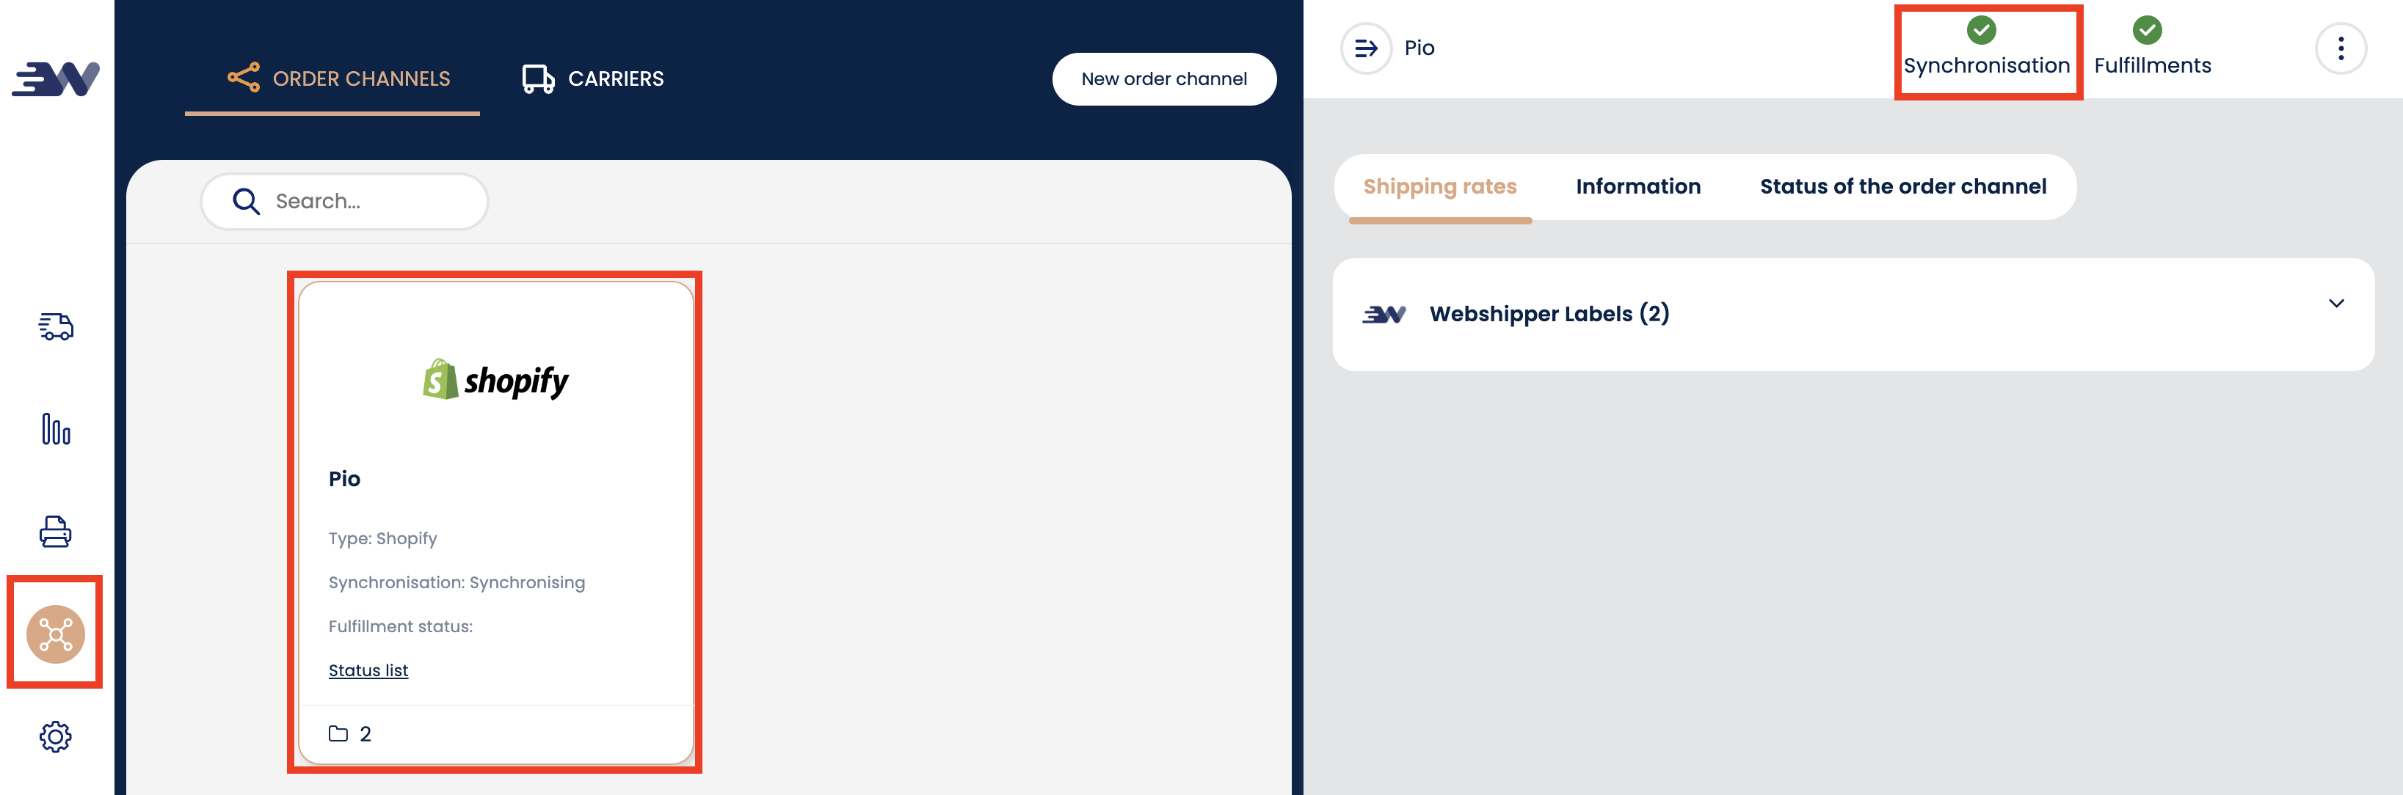Open the shipments truck icon in sidebar
Viewport: 2403px width, 795px height.
(x=56, y=326)
